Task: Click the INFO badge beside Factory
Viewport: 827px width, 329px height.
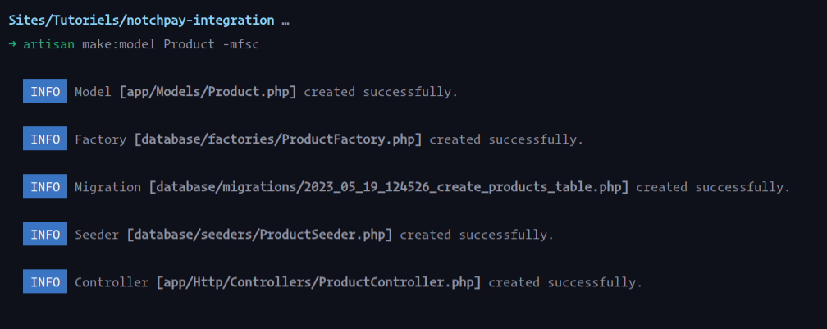Action: pyautogui.click(x=45, y=139)
